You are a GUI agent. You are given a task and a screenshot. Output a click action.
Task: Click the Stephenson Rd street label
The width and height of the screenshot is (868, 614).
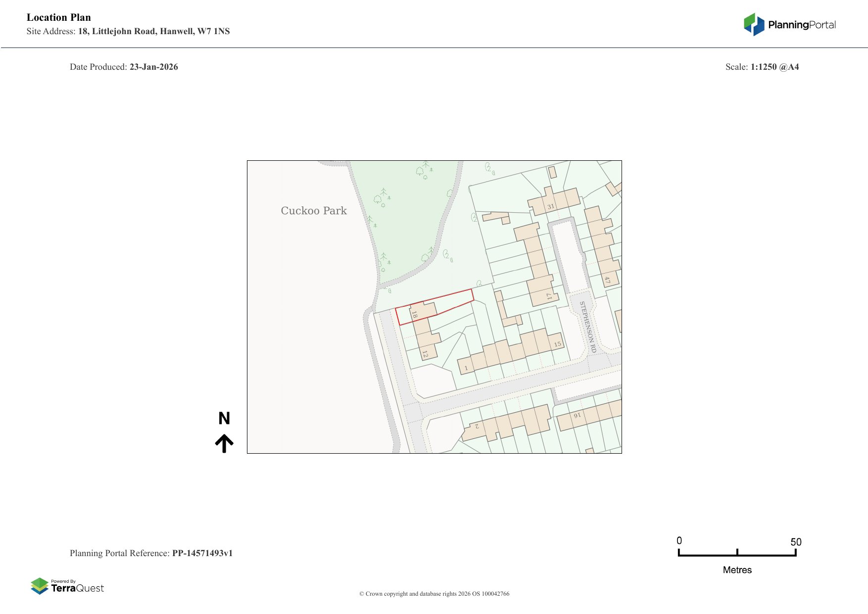(588, 327)
